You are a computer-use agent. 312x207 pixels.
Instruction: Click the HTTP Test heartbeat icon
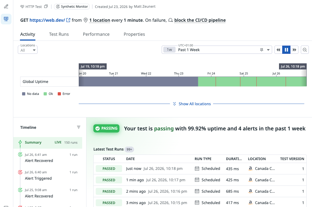22,7
